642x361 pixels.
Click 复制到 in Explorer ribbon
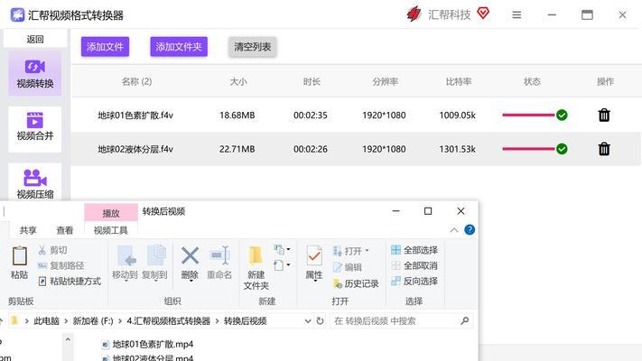[154, 263]
